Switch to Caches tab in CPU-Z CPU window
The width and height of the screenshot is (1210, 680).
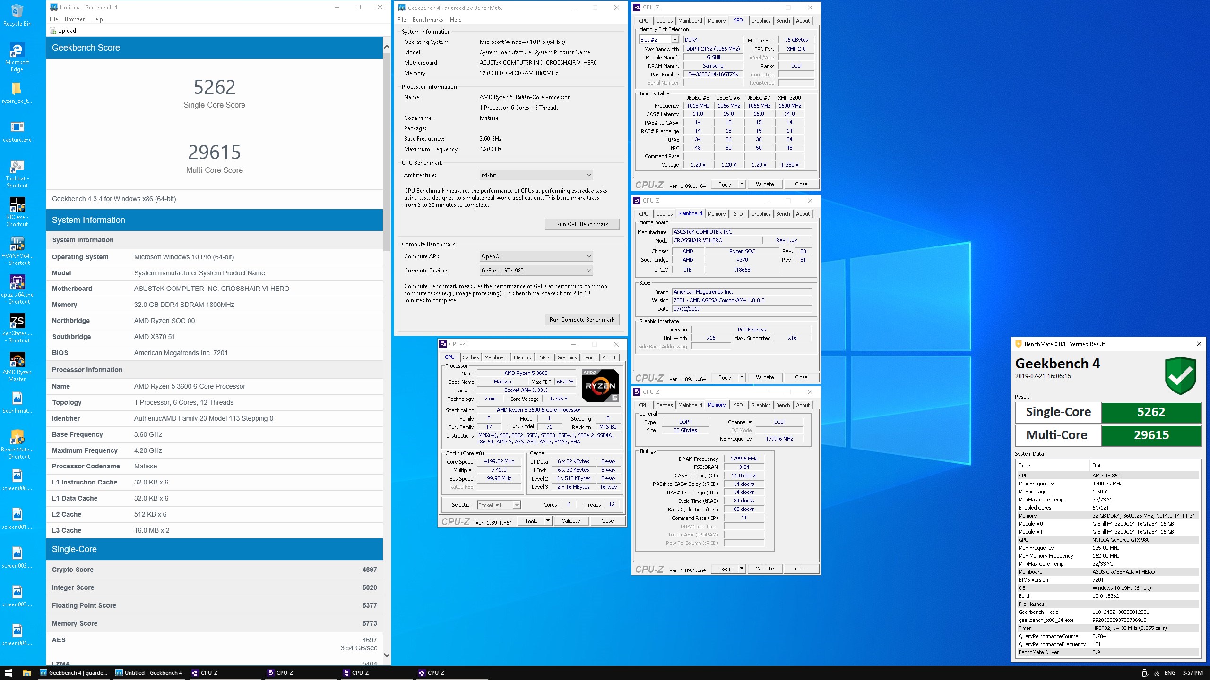click(470, 357)
